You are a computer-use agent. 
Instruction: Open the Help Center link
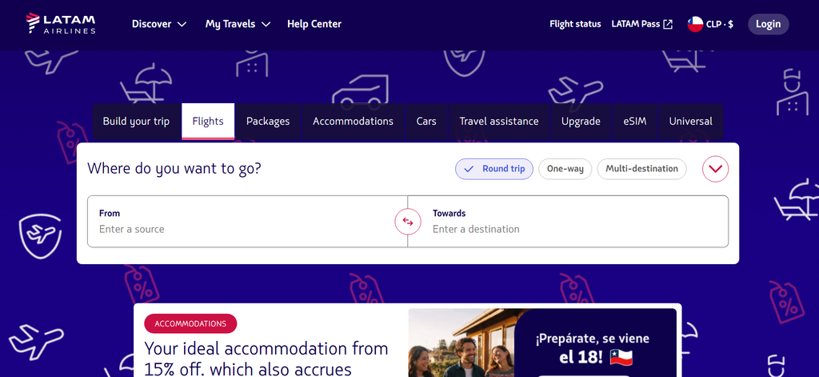pos(314,24)
